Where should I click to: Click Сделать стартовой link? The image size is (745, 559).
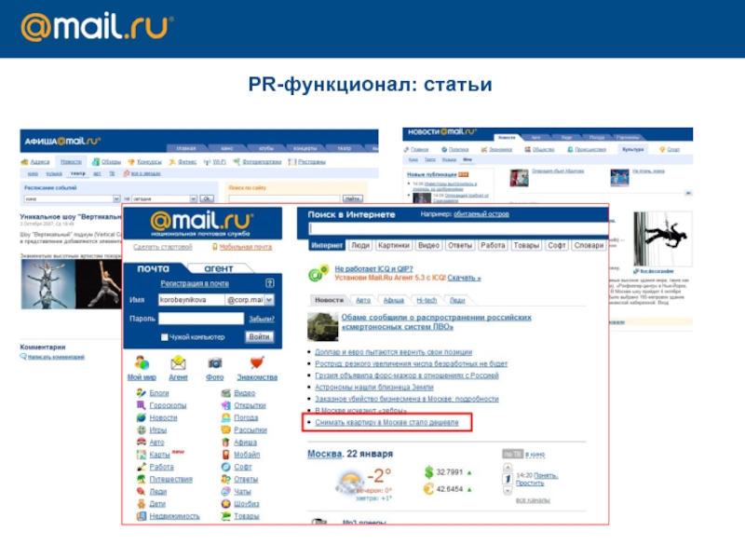pos(163,247)
